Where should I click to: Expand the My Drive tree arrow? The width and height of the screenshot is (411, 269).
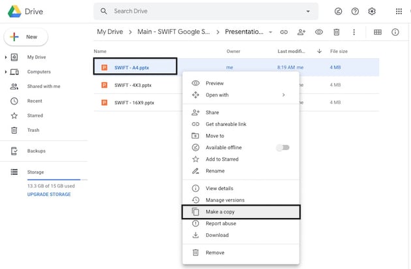tap(6, 57)
